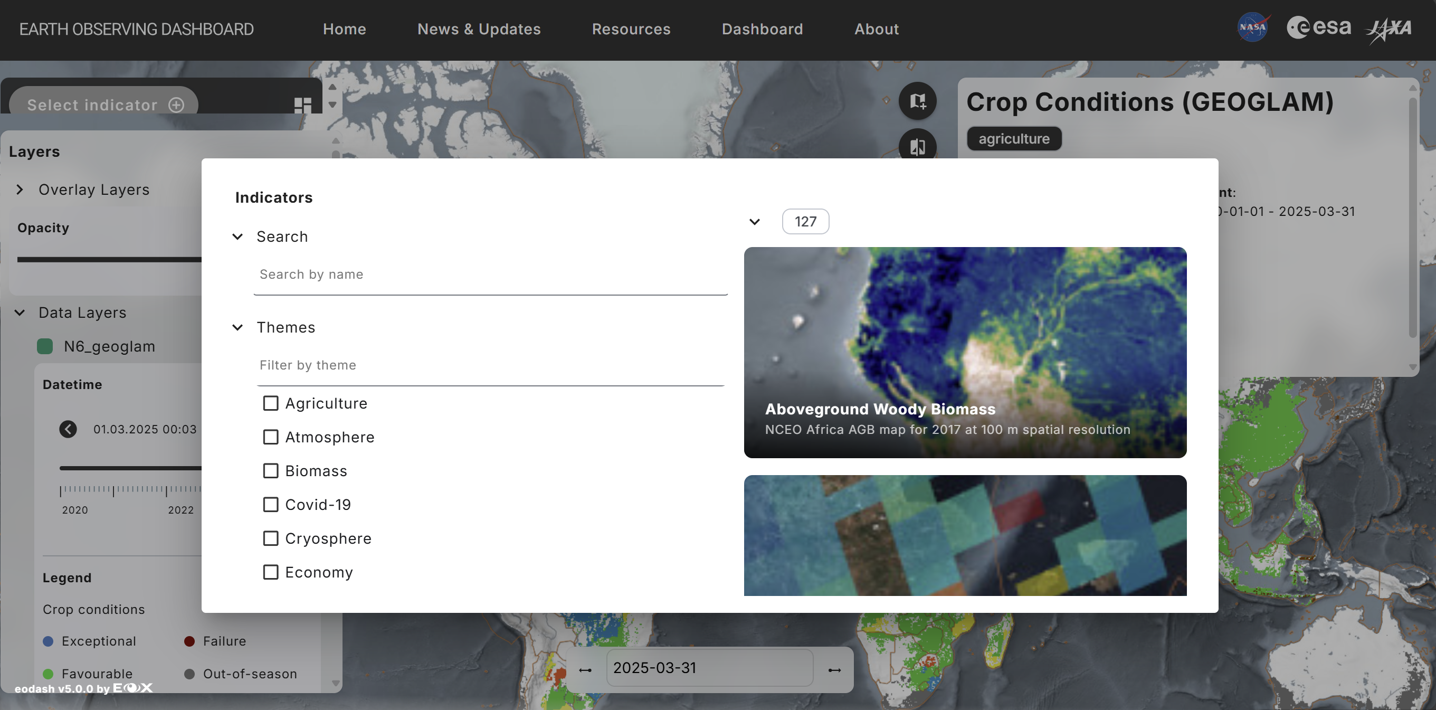1436x710 pixels.
Task: Click the add map bookmark round button
Action: [917, 101]
